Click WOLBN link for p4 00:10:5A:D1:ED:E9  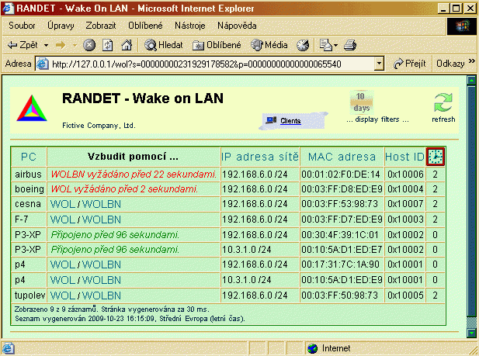pyautogui.click(x=102, y=280)
